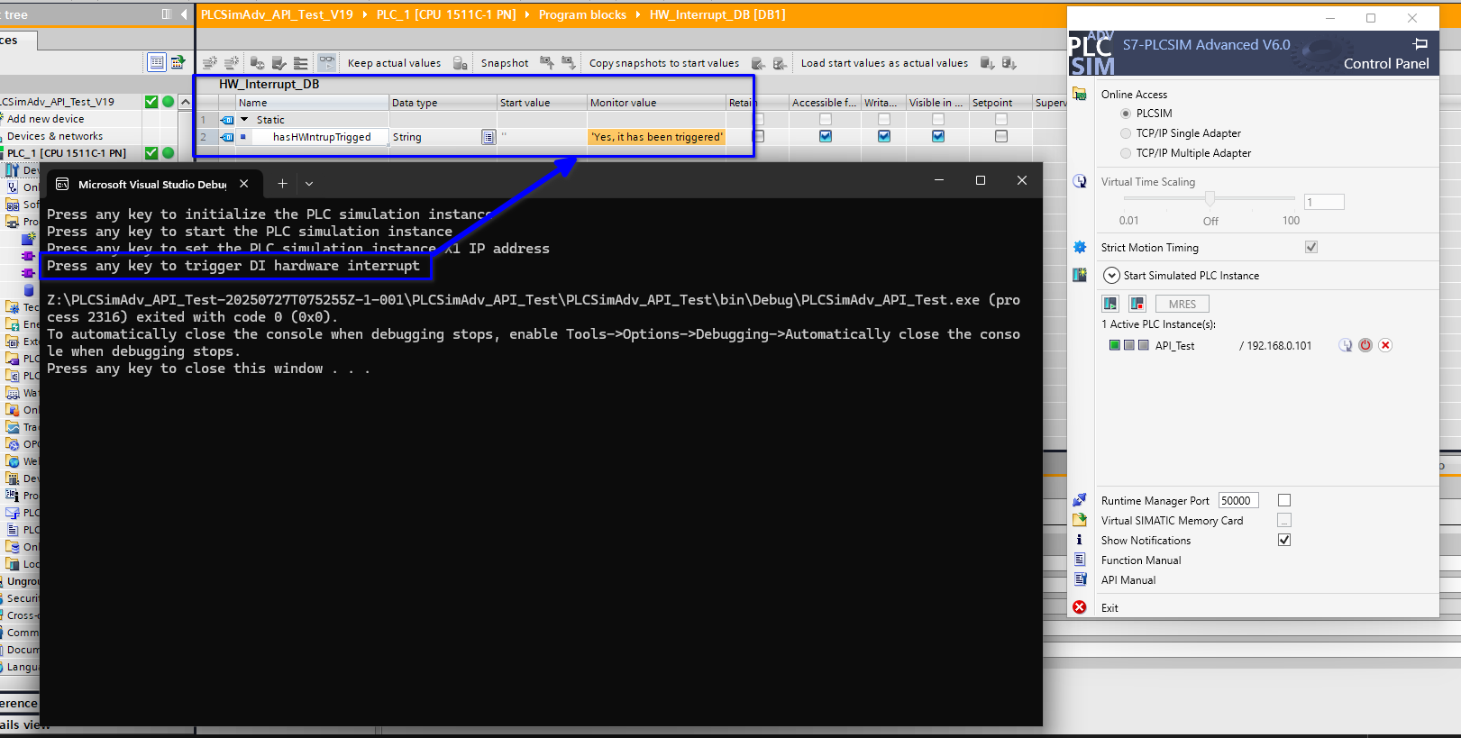Viewport: 1461px width, 738px height.
Task: Click the Snapshot camera icon
Action: coord(546,62)
